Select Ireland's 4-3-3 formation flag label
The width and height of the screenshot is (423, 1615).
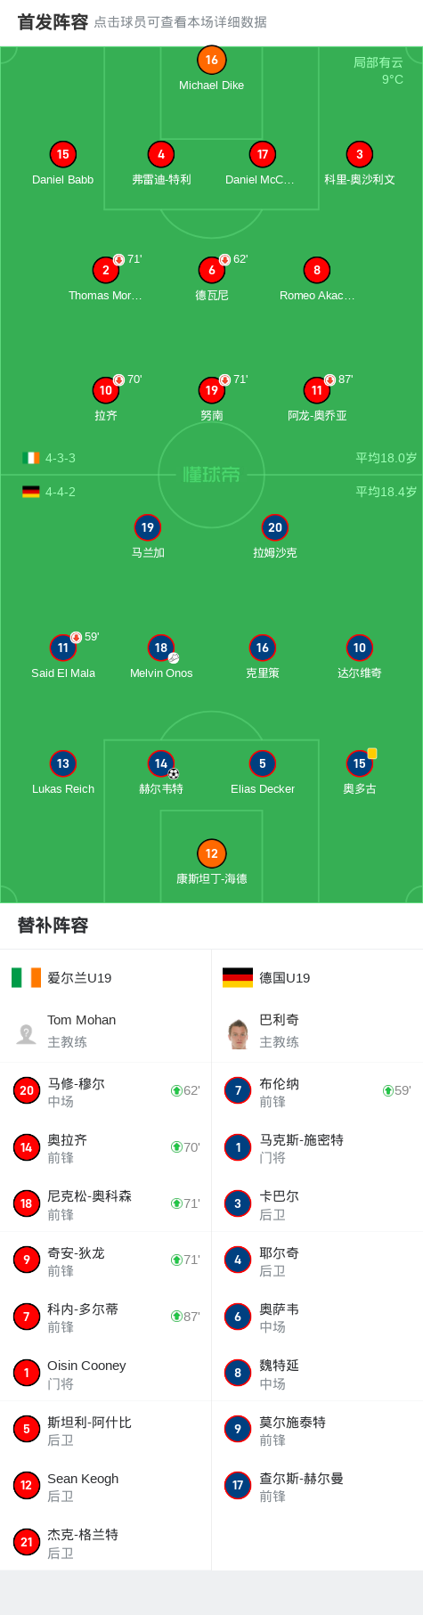pyautogui.click(x=49, y=458)
